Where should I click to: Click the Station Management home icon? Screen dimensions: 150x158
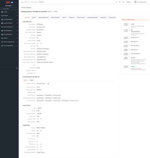coord(2,27)
